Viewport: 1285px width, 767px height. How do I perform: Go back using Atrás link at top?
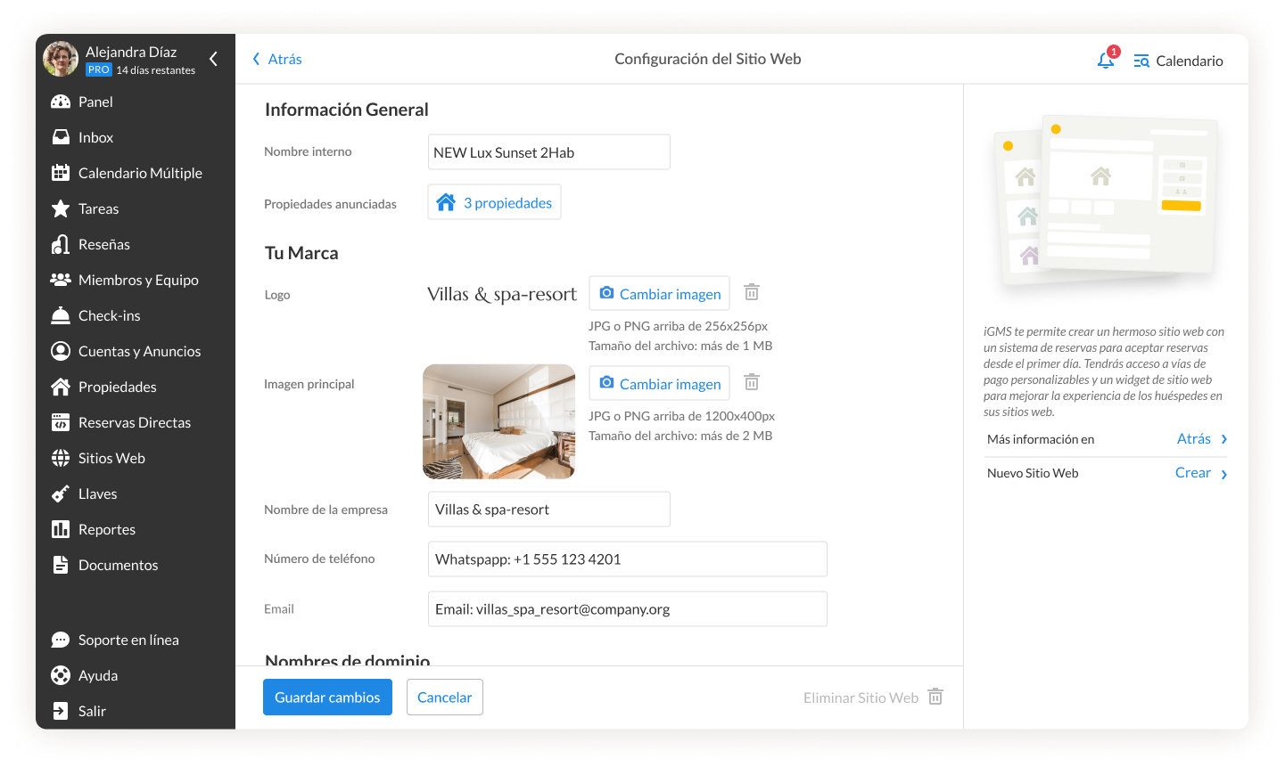(276, 59)
